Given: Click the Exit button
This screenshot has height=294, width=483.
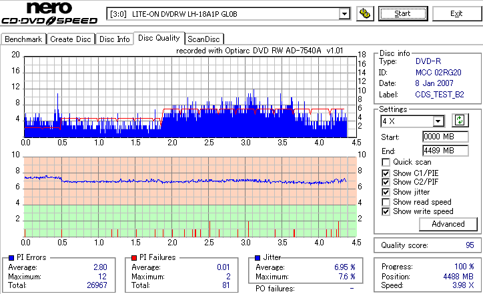Looking at the screenshot, I should (456, 13).
